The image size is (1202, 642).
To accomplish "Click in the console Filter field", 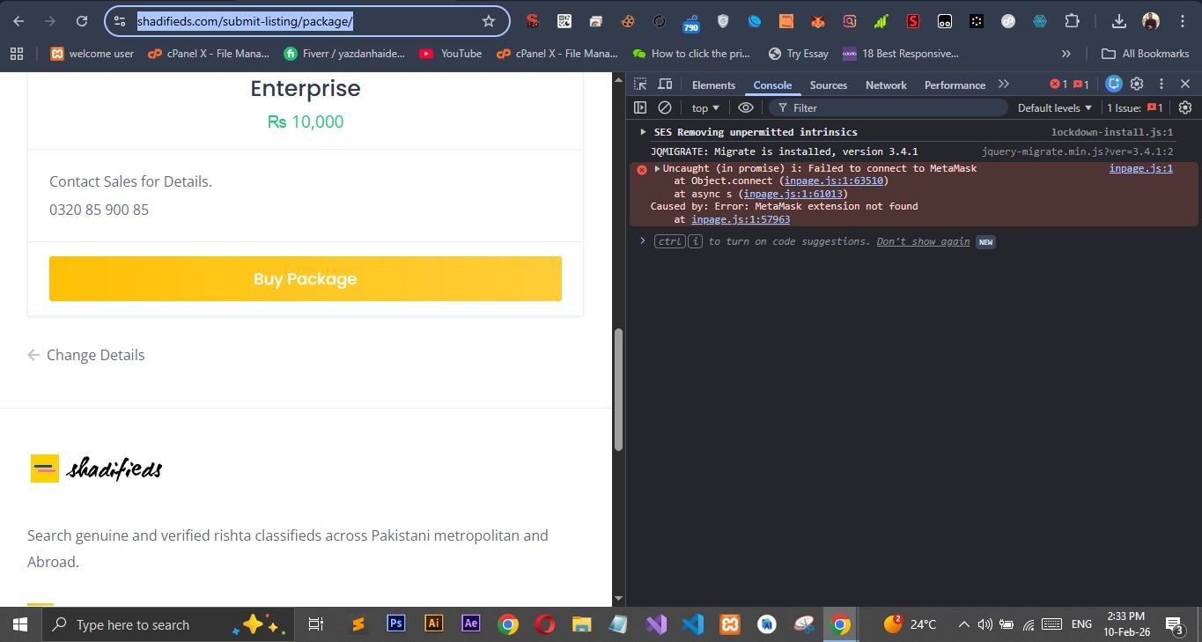I will pos(889,107).
